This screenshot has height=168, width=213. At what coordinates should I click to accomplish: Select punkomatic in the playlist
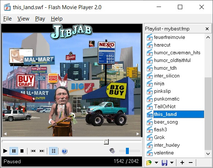click(x=167, y=99)
